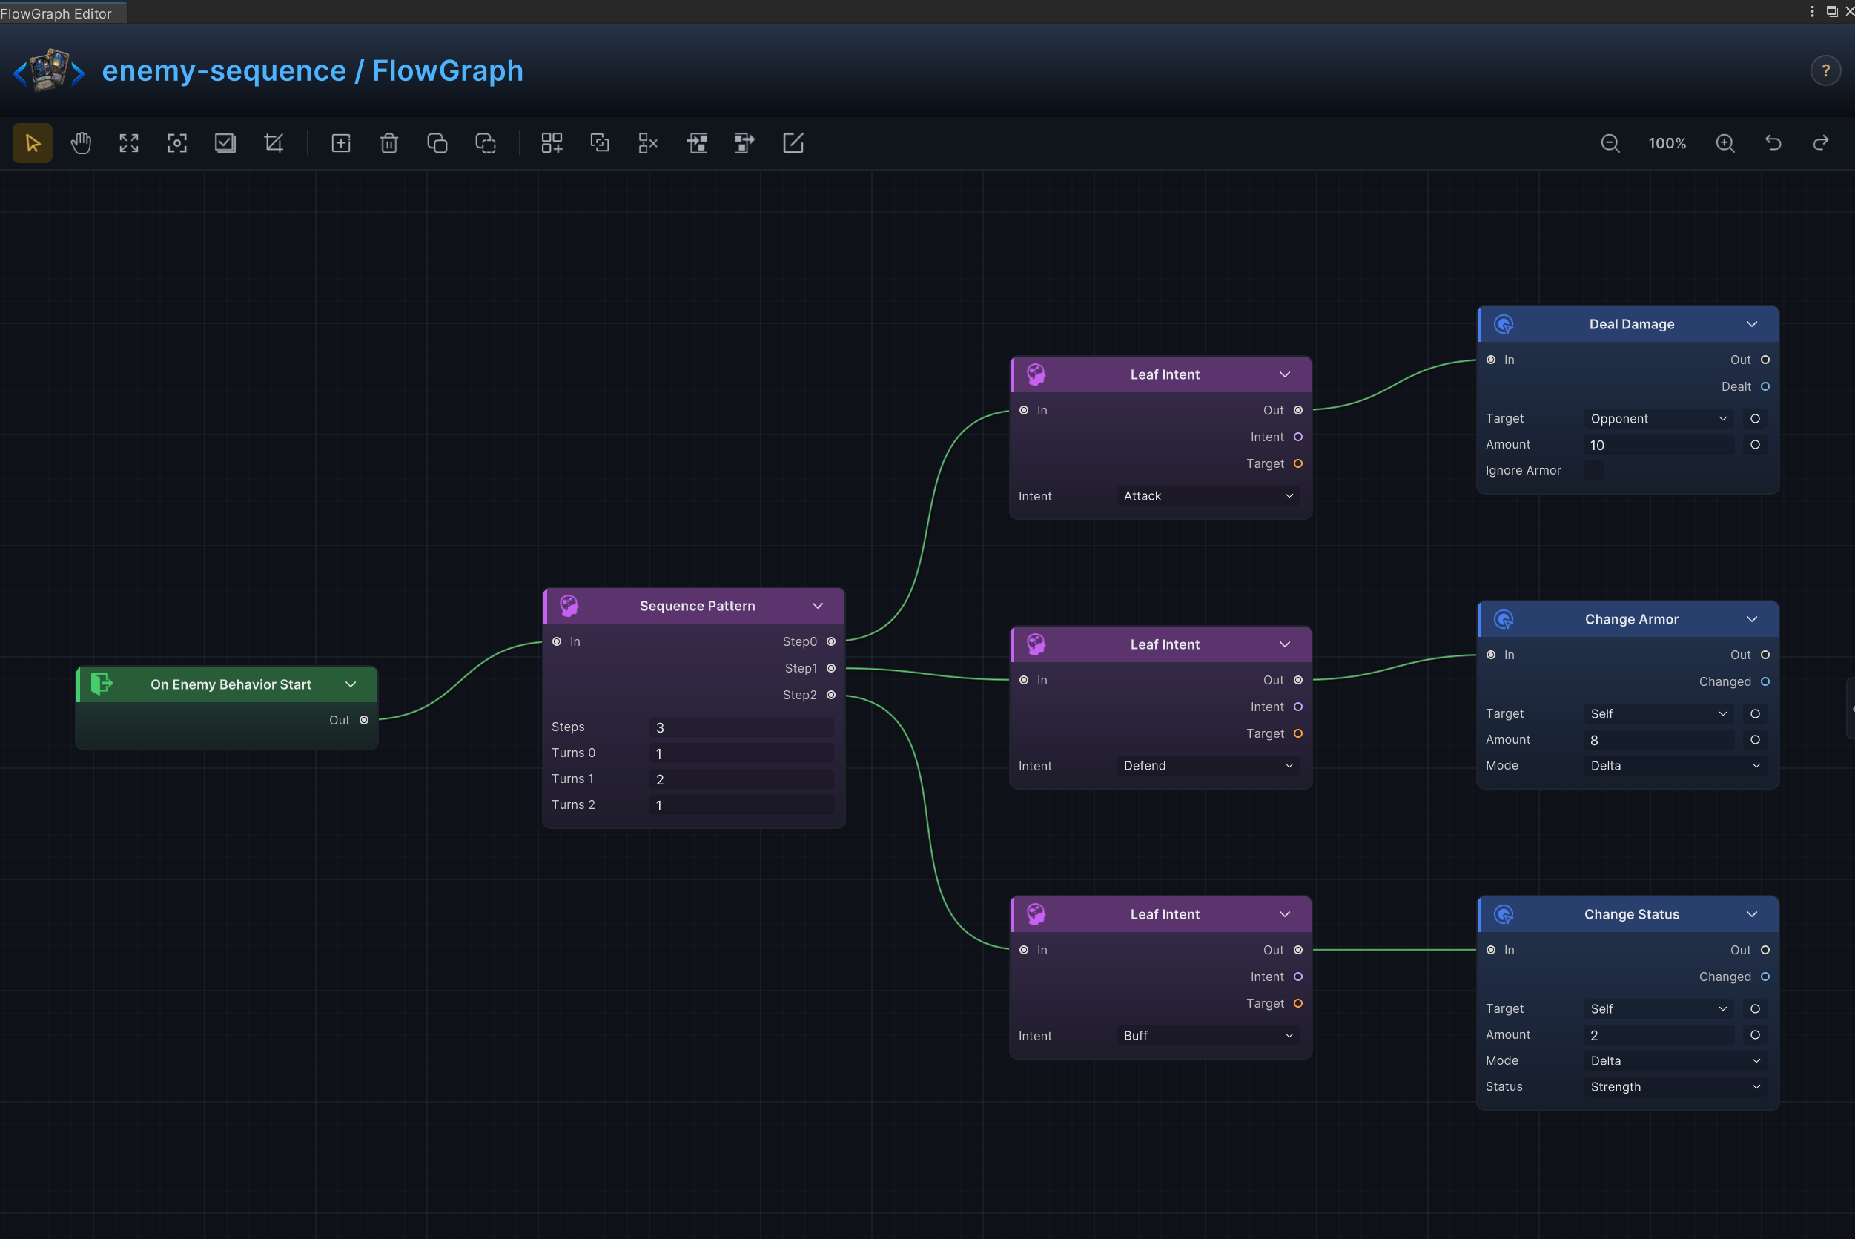Image resolution: width=1855 pixels, height=1239 pixels.
Task: Open Change Armor Mode Delta dropdown
Action: pyautogui.click(x=1675, y=766)
